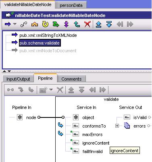Move the flow step up with the blue up arrow

pos(98,24)
